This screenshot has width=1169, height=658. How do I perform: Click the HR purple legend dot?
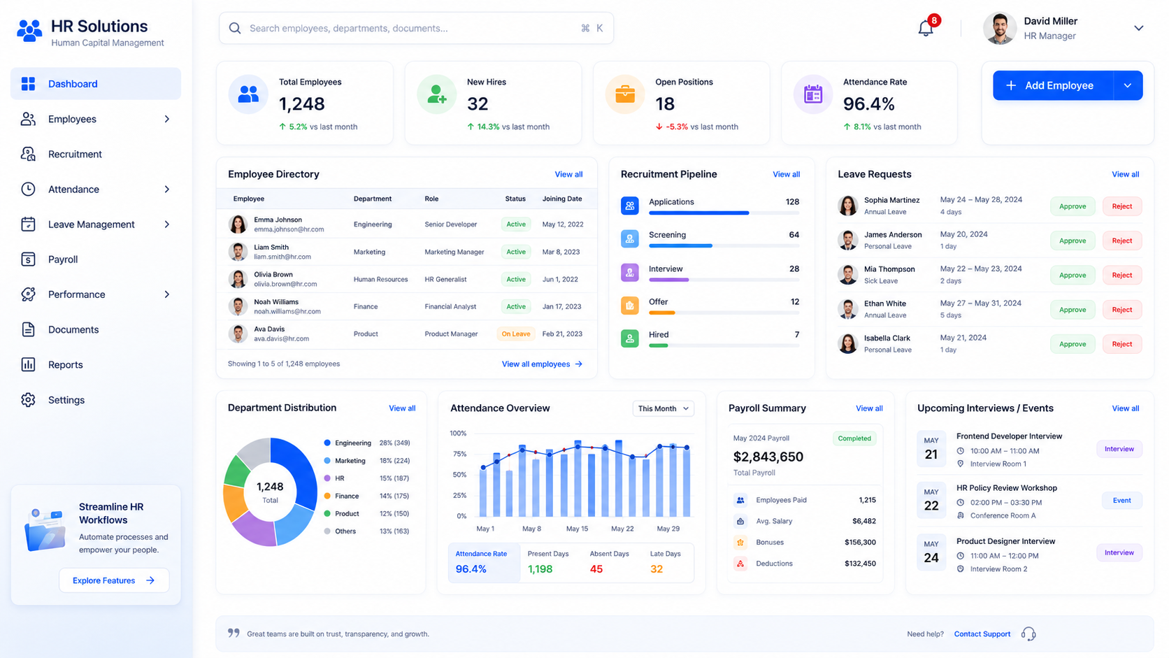tap(327, 478)
